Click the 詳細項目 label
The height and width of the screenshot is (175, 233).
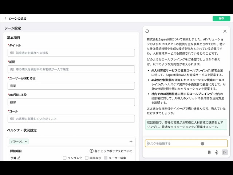click(16, 151)
